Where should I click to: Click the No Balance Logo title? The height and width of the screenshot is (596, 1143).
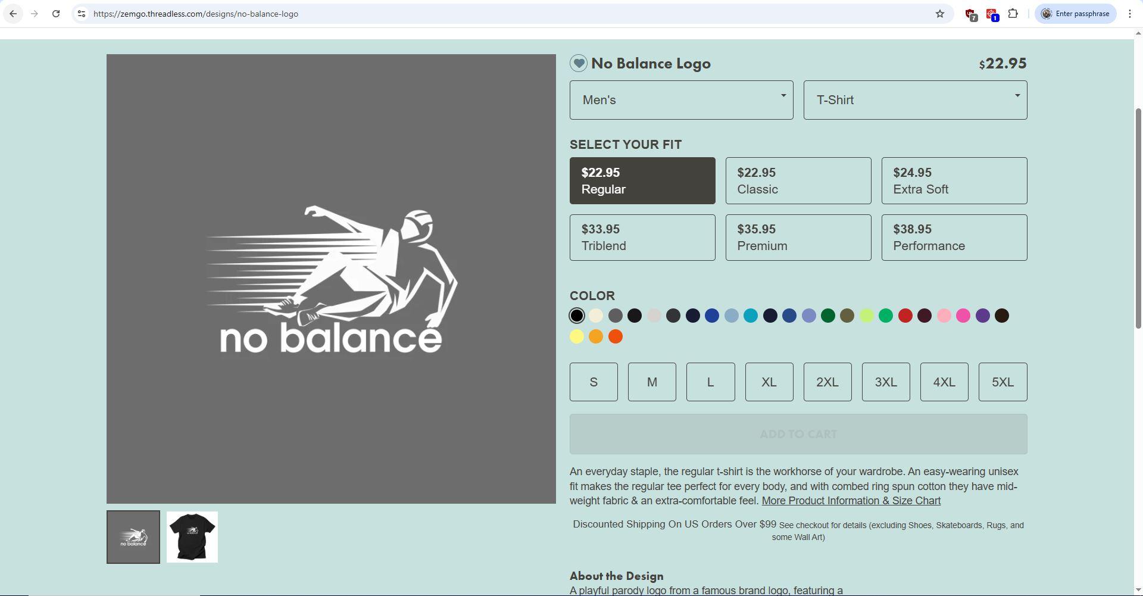pyautogui.click(x=651, y=64)
